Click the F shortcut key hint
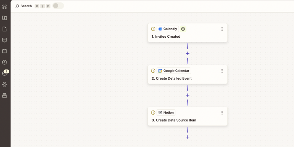This screenshot has width=294, height=147. [x=48, y=6]
